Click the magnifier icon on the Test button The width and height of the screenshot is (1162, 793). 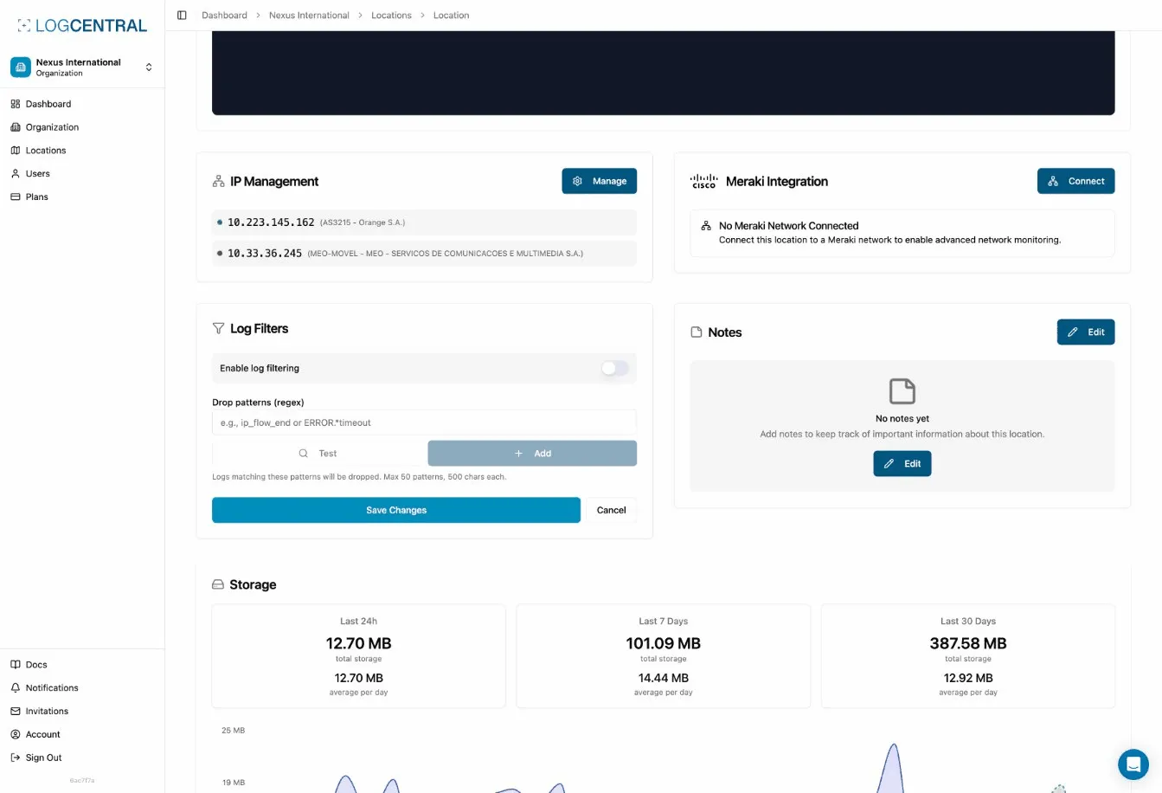(304, 453)
